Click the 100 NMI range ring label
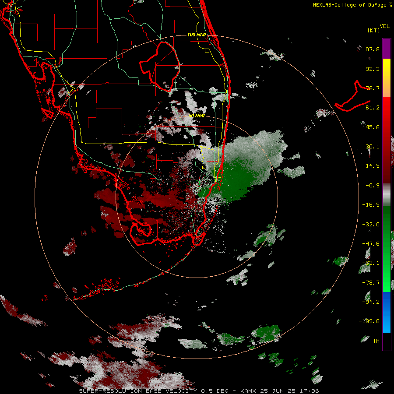 coord(197,35)
